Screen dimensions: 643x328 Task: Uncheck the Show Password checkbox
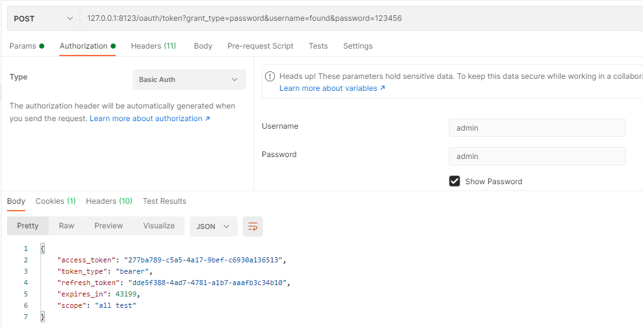455,181
